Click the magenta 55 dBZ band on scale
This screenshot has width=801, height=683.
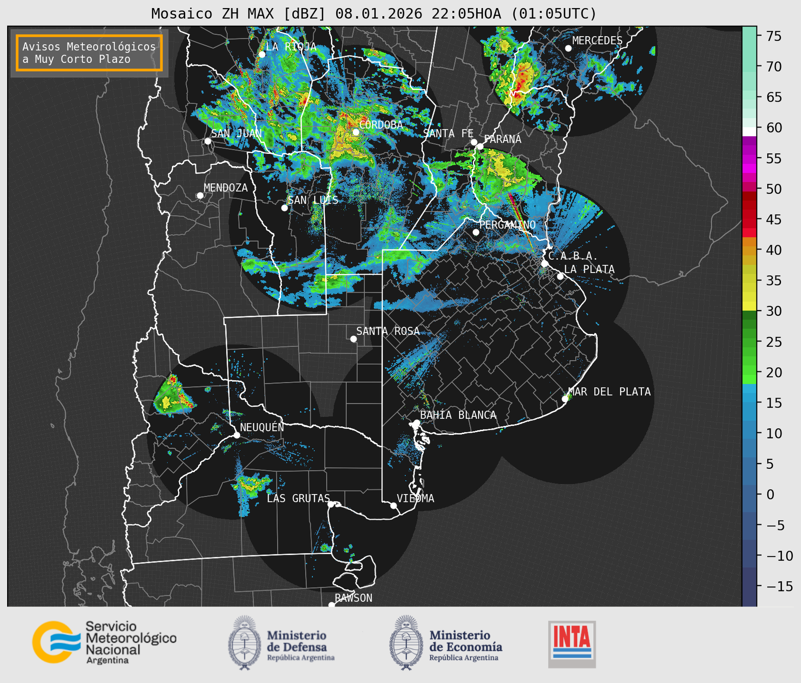(x=749, y=158)
